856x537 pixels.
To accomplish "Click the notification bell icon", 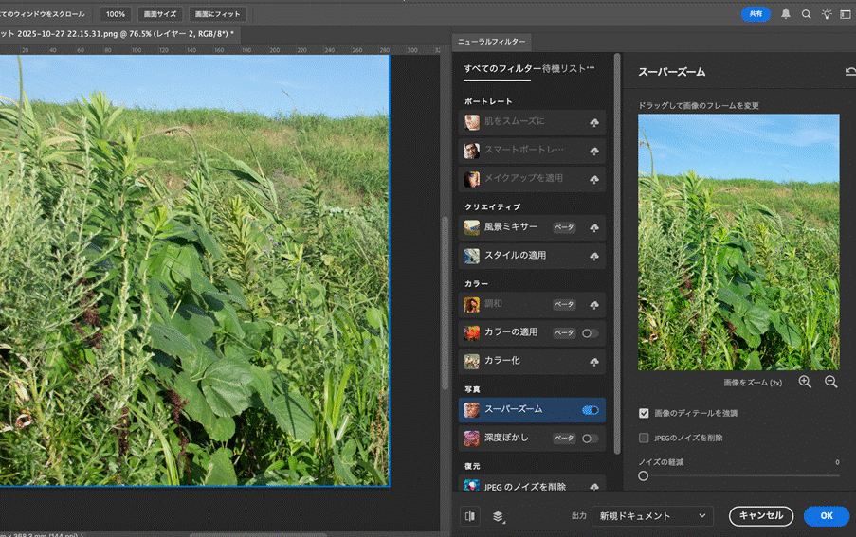I will tap(785, 14).
